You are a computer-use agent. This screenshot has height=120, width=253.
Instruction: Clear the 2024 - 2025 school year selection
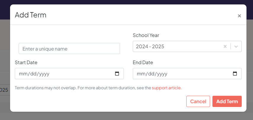[225, 46]
